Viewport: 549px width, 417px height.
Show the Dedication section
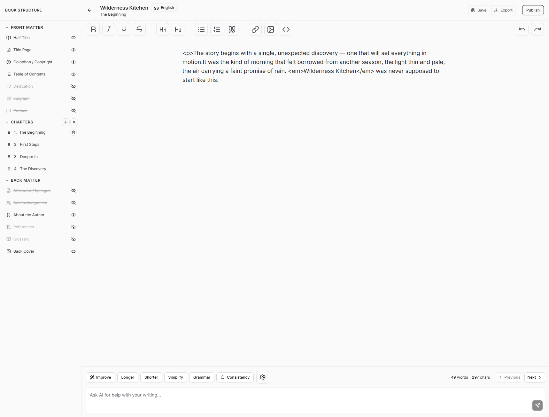click(x=73, y=86)
